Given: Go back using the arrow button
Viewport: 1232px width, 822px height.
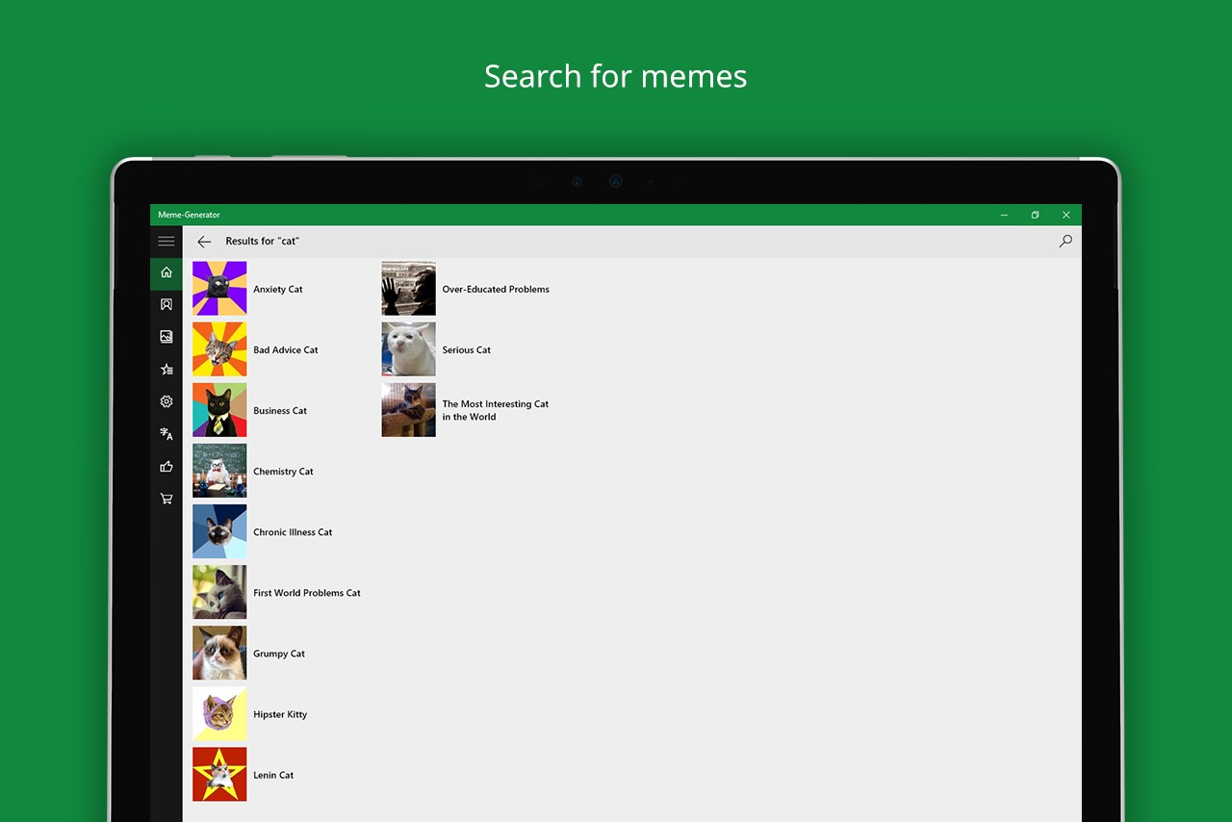Looking at the screenshot, I should tap(204, 242).
